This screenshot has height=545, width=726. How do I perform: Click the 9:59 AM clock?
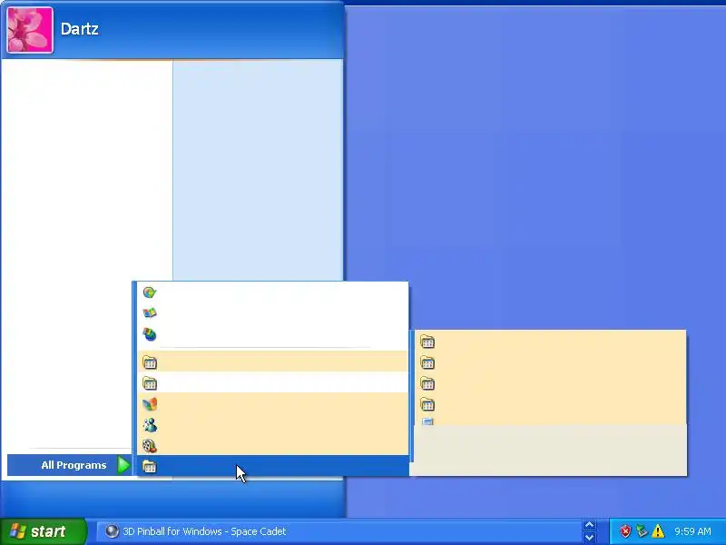[692, 531]
